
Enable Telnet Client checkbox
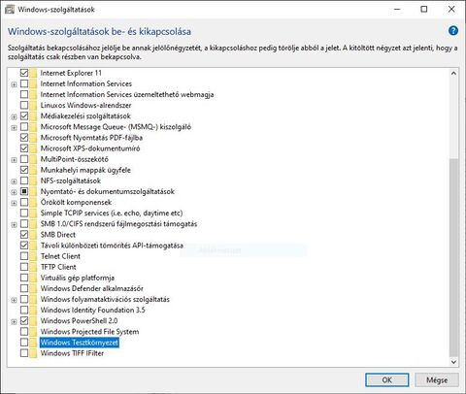(x=24, y=256)
